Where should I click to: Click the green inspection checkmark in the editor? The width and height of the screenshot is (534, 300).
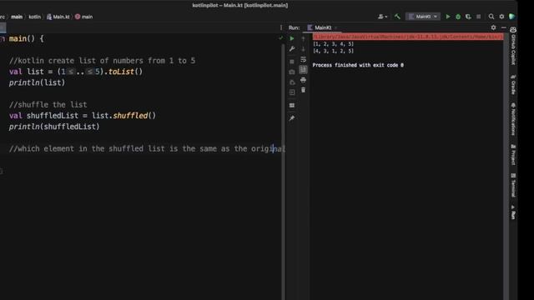pos(280,38)
